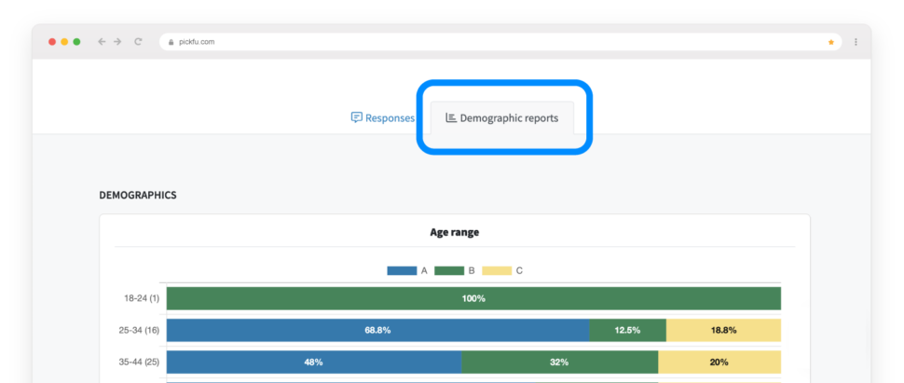Click the Responses speech bubble icon

356,117
